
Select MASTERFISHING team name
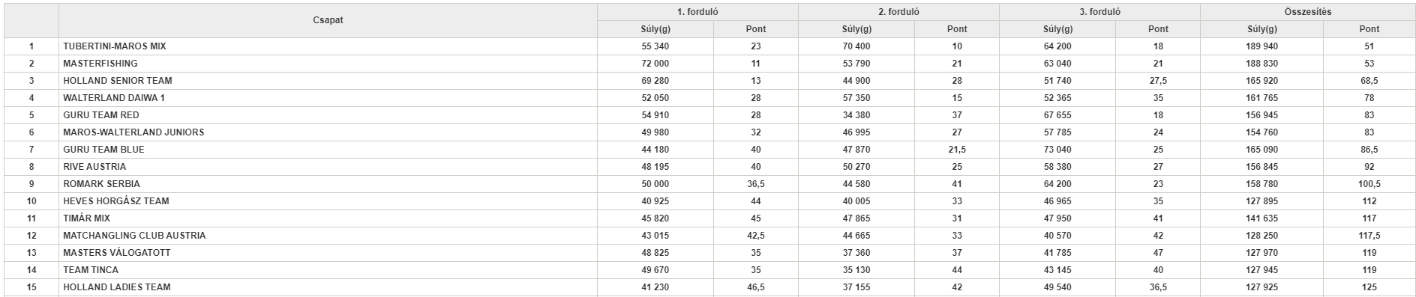tap(100, 64)
